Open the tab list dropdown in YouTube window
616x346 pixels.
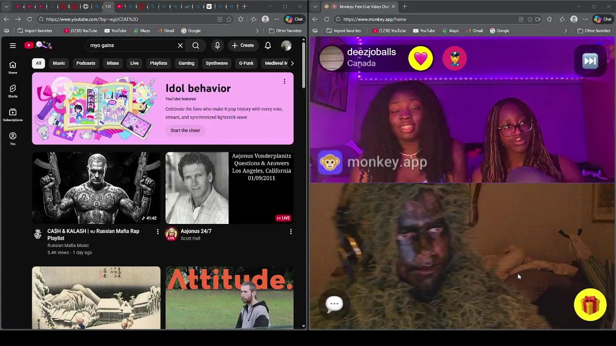coord(6,7)
